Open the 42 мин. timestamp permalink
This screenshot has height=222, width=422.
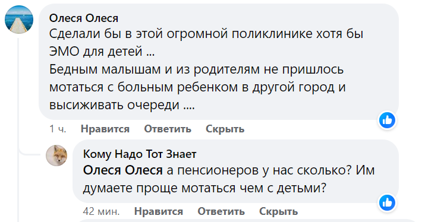coord(101,211)
